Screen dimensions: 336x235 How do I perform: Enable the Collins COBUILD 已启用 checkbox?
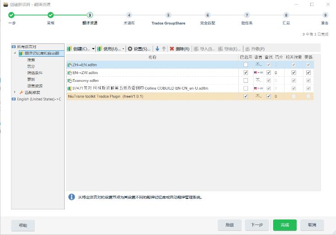[246, 88]
